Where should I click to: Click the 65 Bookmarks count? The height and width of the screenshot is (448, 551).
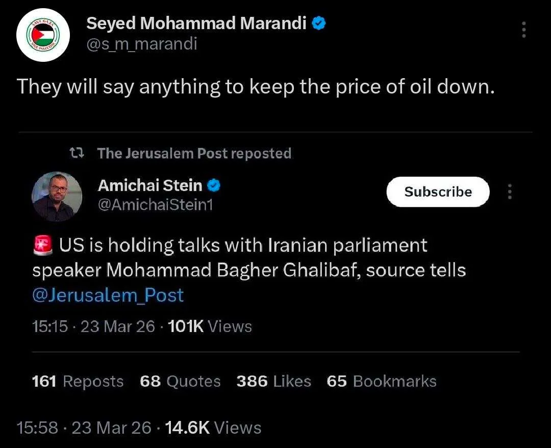(x=381, y=381)
